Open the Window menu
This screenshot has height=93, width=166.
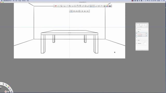[24, 1]
